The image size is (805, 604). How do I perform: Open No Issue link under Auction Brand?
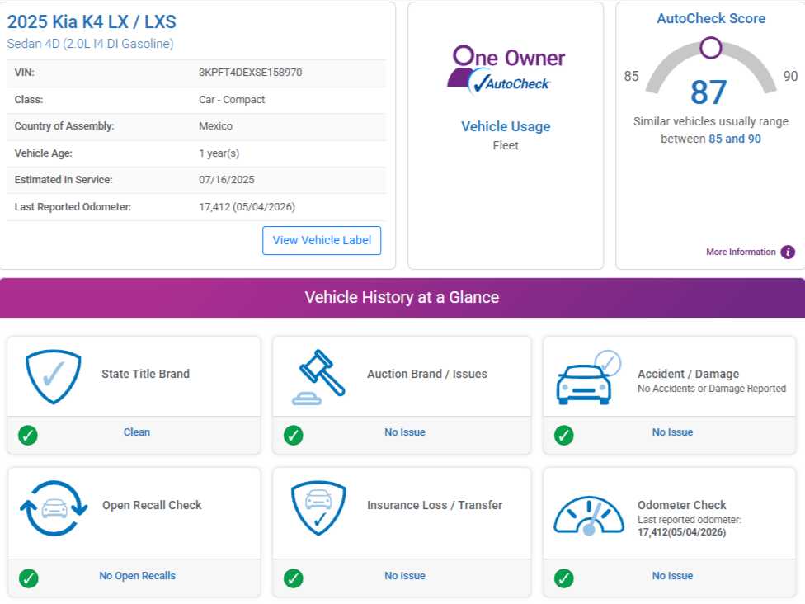coord(404,432)
